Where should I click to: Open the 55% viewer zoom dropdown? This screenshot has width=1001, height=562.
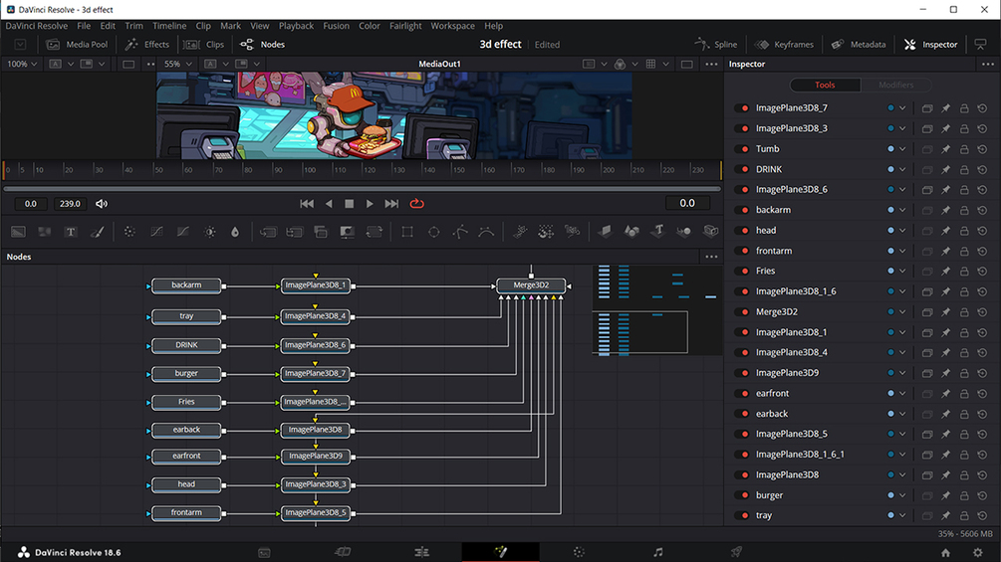[178, 64]
